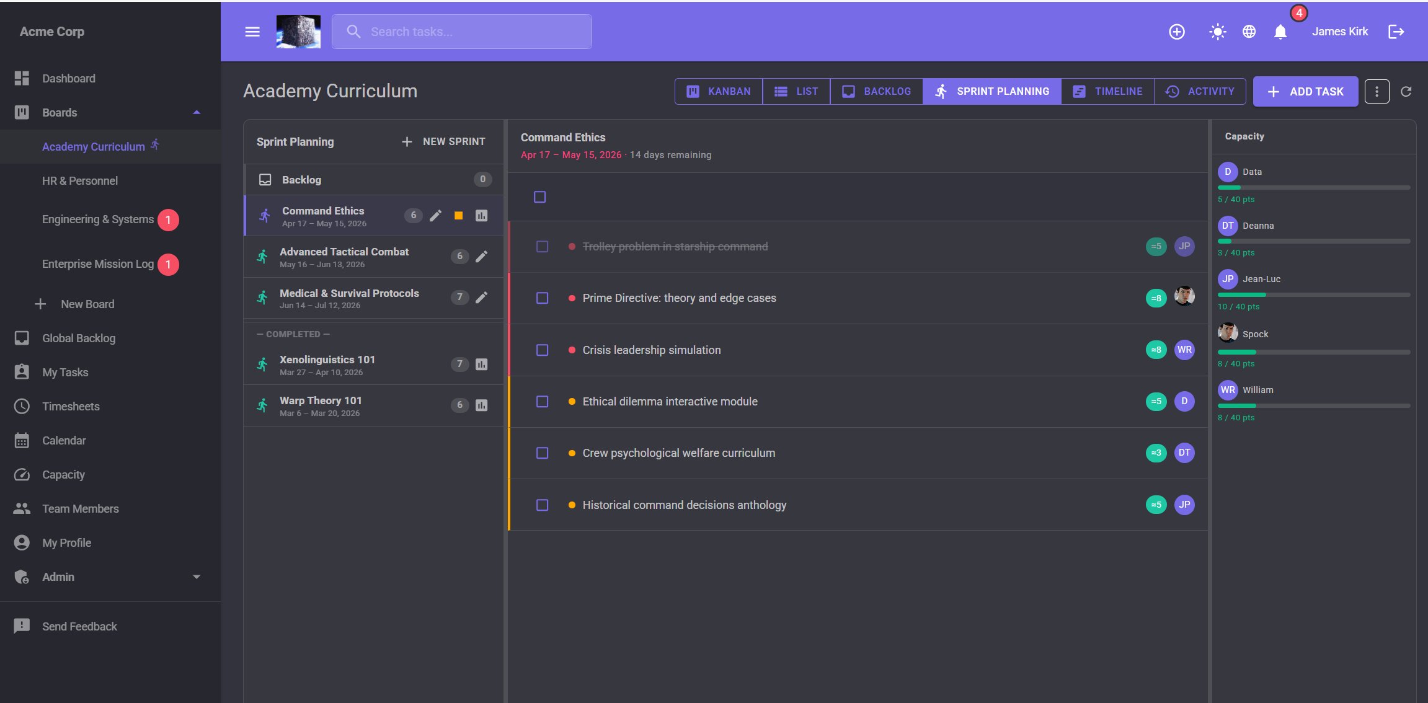Image resolution: width=1428 pixels, height=703 pixels.
Task: Switch to the Kanban view tab
Action: tap(719, 92)
